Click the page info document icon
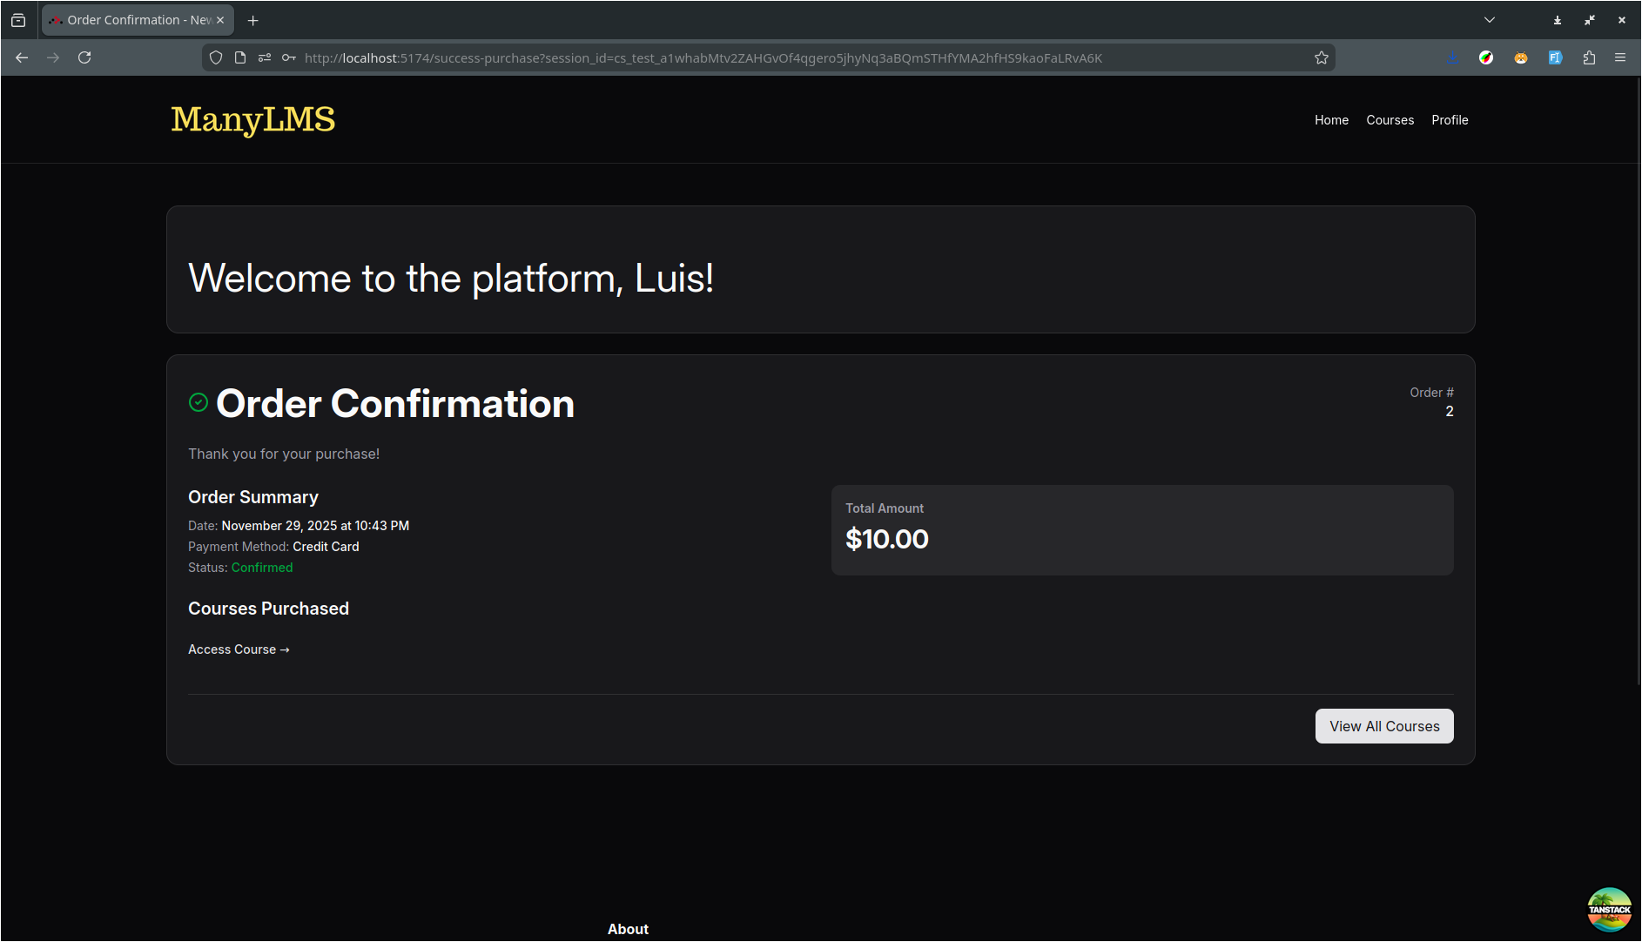 coord(239,57)
